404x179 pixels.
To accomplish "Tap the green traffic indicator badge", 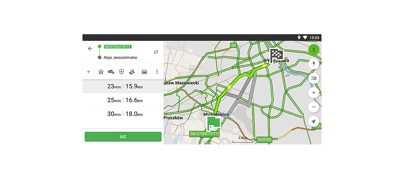I will point(314,50).
